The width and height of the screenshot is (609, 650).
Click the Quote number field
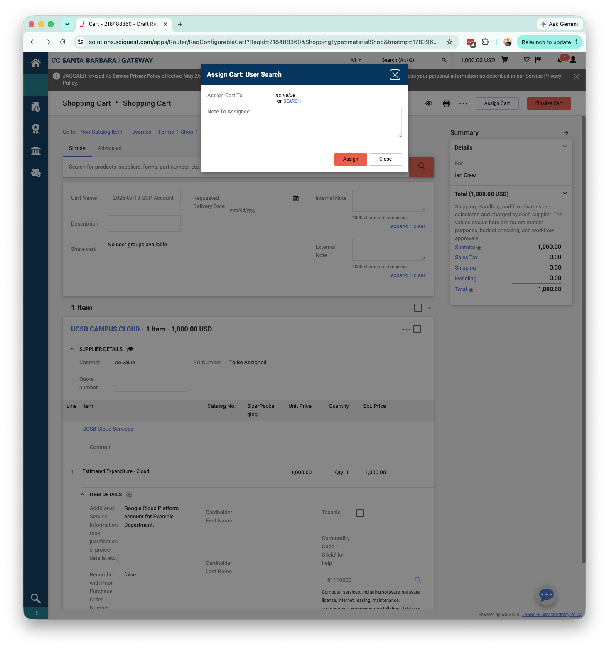point(151,383)
